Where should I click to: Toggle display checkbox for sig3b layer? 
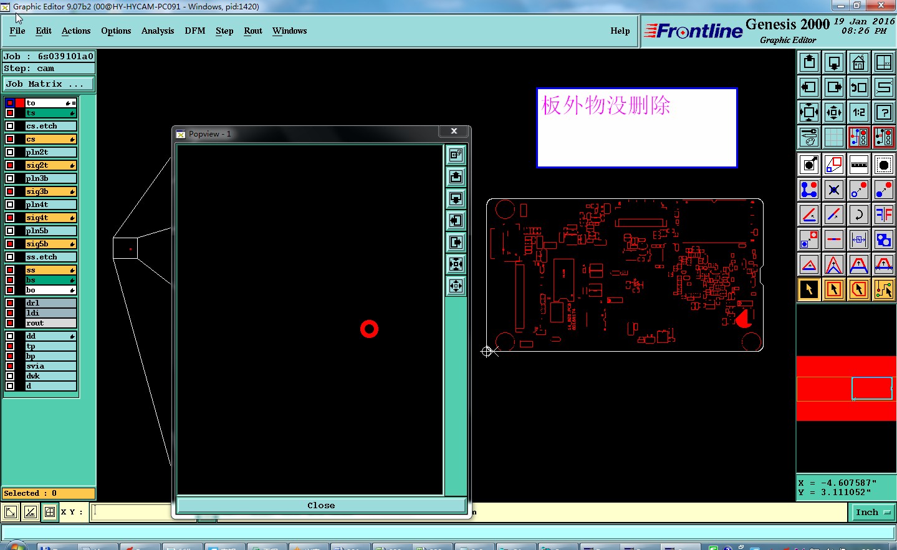click(x=10, y=191)
